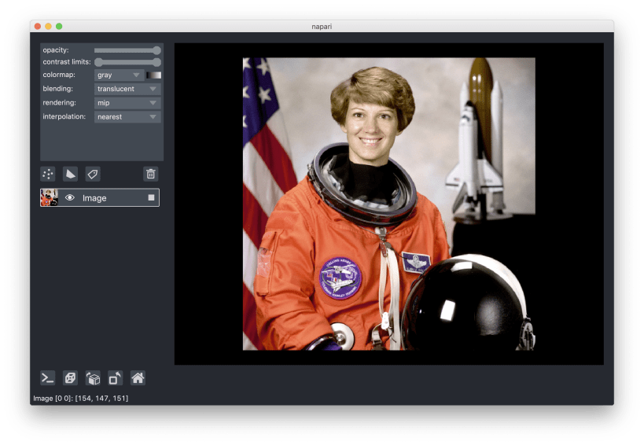
Task: Open the interpolation nearest dropdown
Action: coord(127,116)
